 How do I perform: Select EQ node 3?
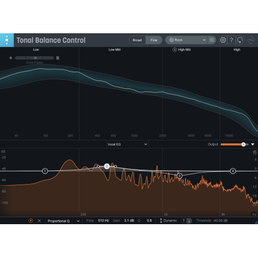coord(179,175)
